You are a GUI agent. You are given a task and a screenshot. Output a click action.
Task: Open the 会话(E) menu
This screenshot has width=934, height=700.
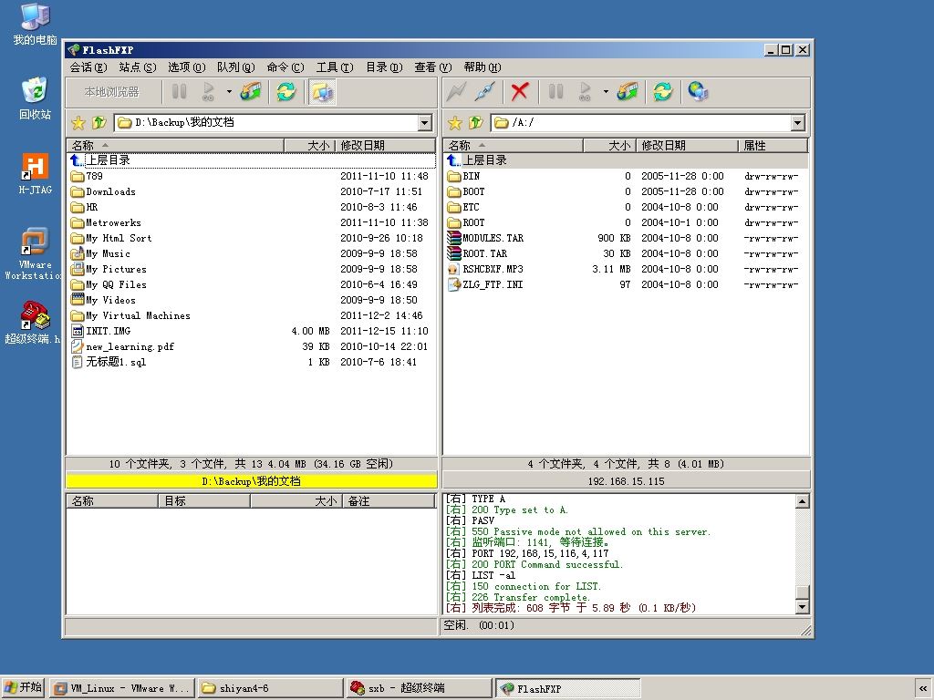88,67
